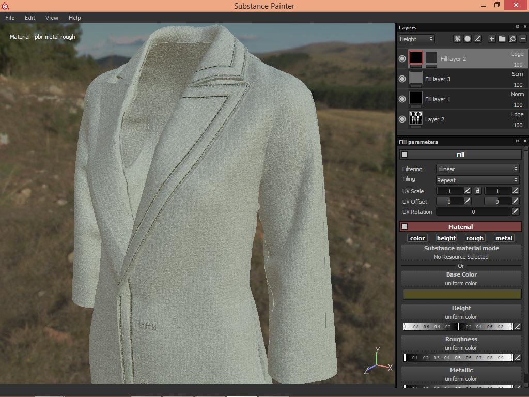Image resolution: width=529 pixels, height=397 pixels.
Task: Add a new layer with plus icon
Action: [491, 39]
